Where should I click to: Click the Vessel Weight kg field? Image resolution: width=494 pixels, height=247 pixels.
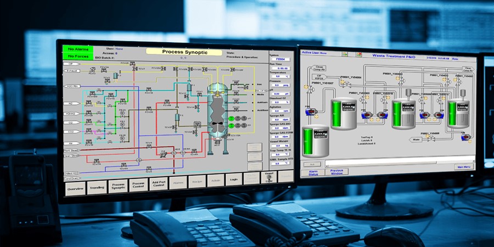pyautogui.click(x=280, y=146)
